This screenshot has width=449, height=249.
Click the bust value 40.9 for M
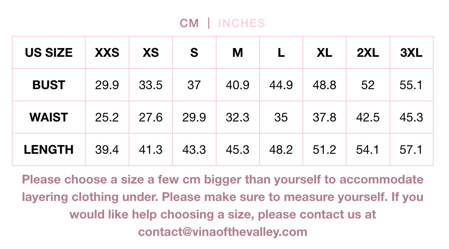[238, 85]
